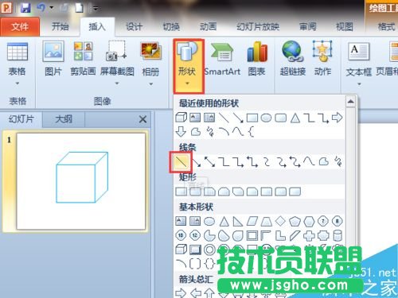Select the last shape in 矩形 row
The height and width of the screenshot is (298, 398).
(x=295, y=192)
